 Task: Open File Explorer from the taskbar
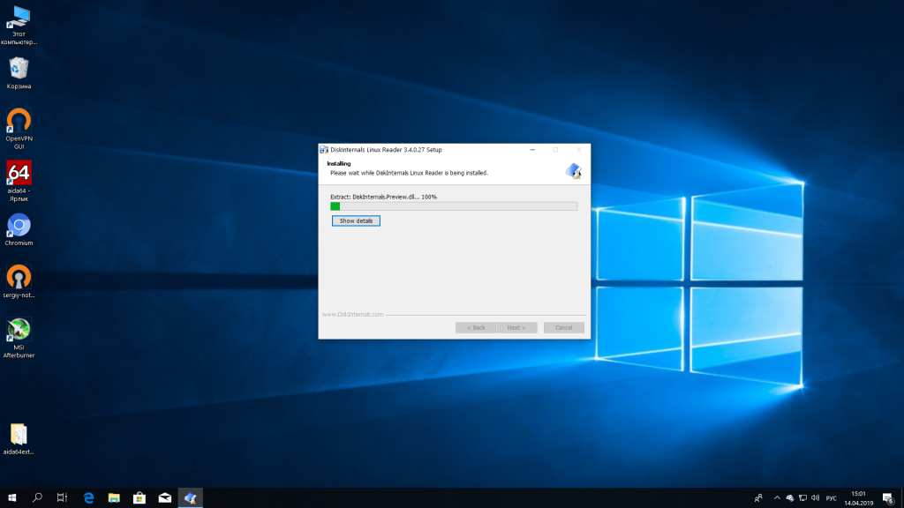tap(114, 498)
